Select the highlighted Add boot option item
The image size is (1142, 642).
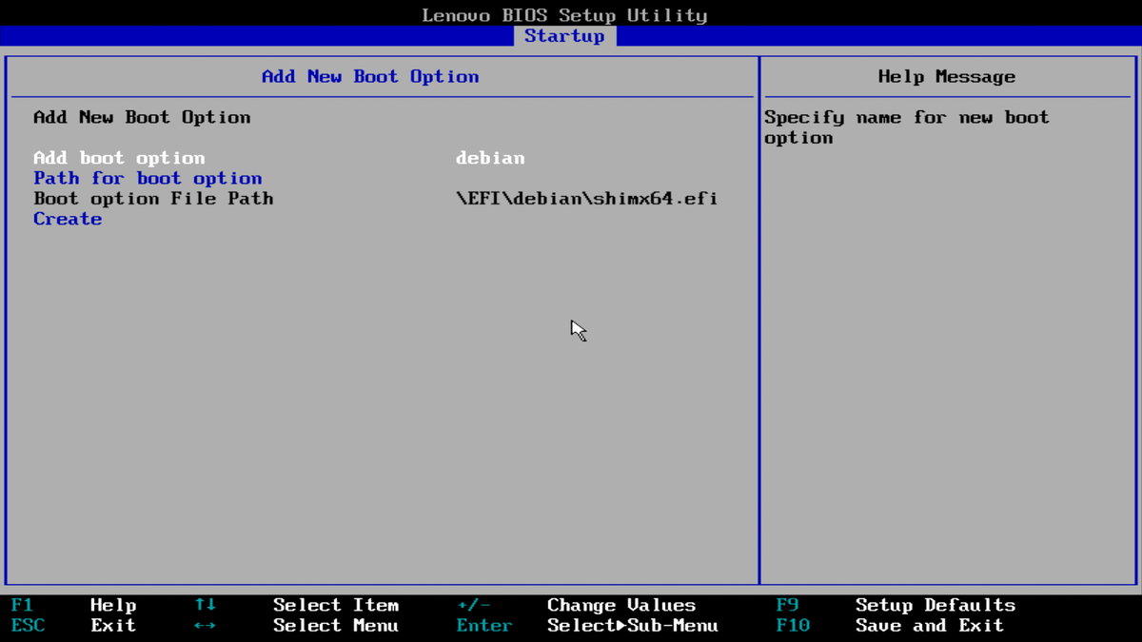119,158
